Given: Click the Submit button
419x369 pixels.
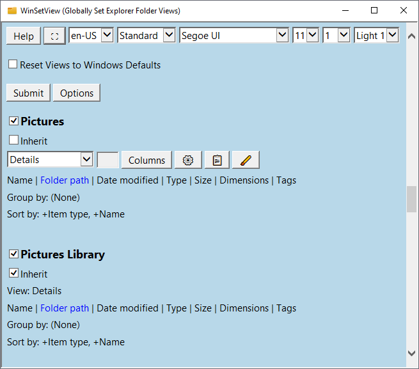Looking at the screenshot, I should point(28,93).
